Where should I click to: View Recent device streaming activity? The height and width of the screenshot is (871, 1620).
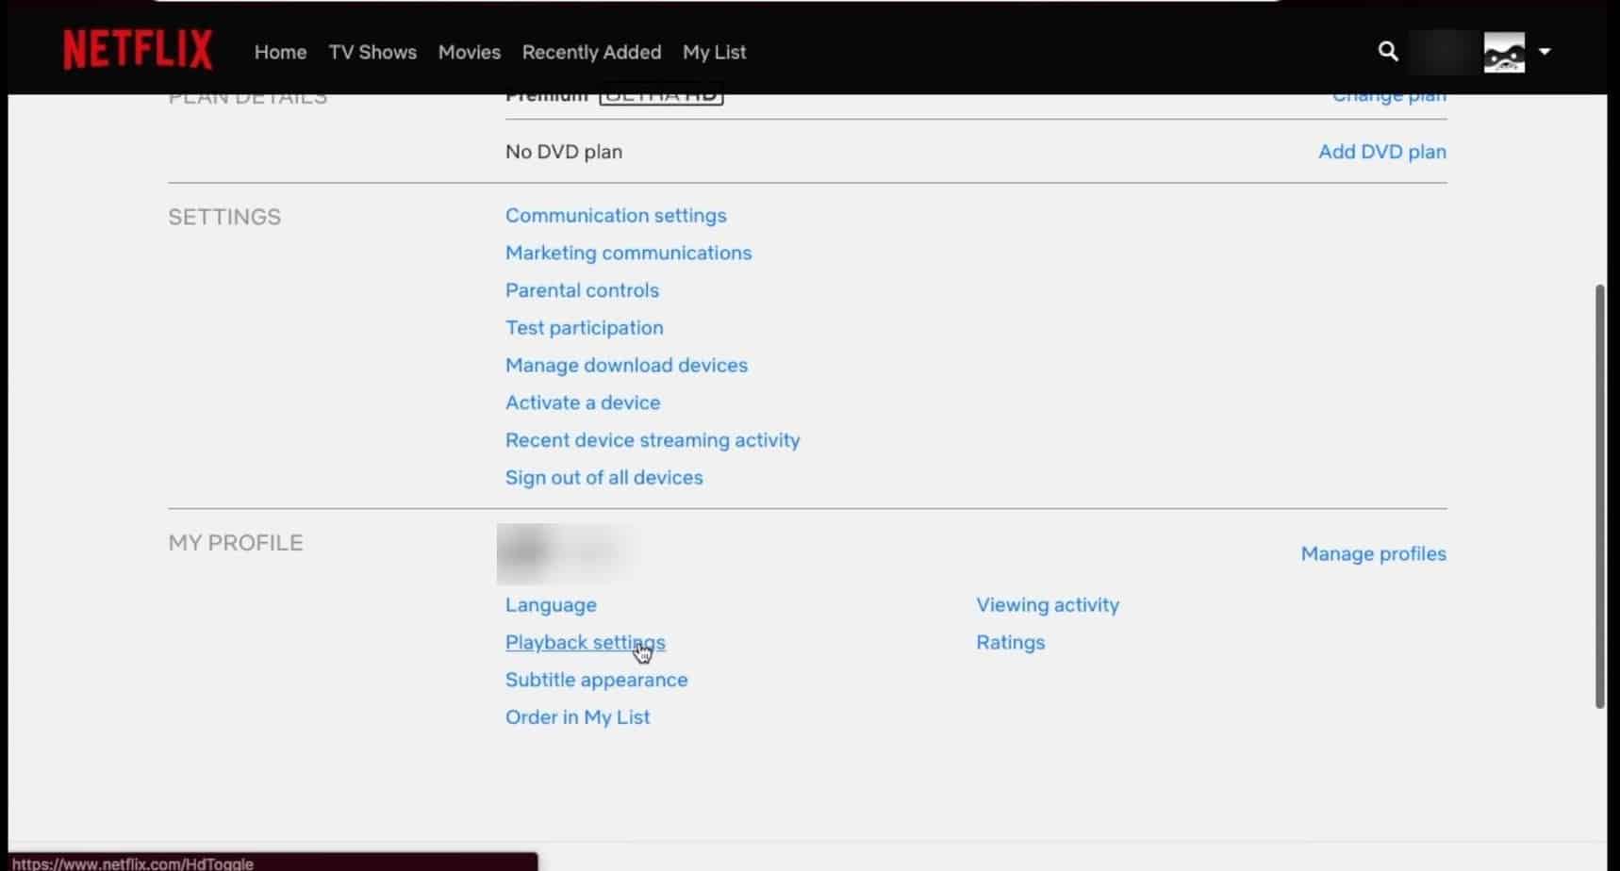pyautogui.click(x=653, y=440)
